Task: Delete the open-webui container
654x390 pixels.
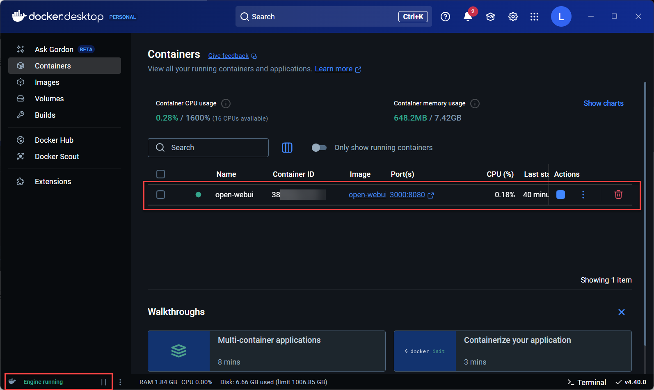Action: click(618, 194)
